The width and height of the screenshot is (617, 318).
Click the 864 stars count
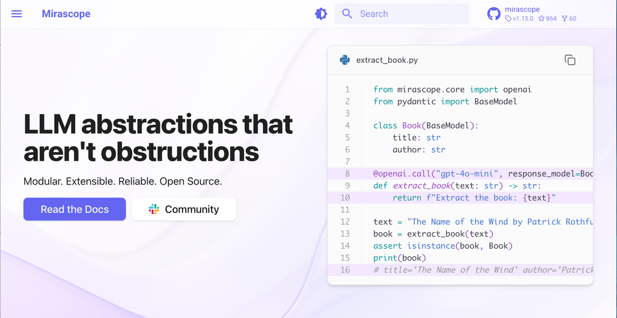click(x=547, y=19)
